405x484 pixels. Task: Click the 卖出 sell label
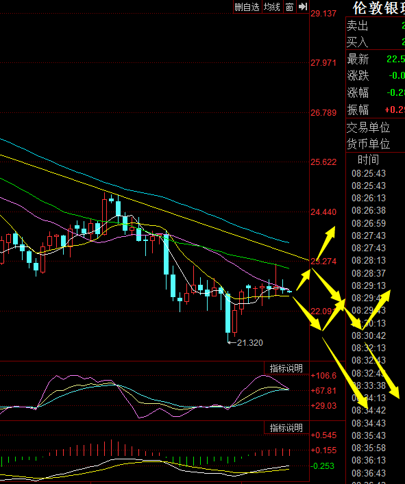(358, 25)
